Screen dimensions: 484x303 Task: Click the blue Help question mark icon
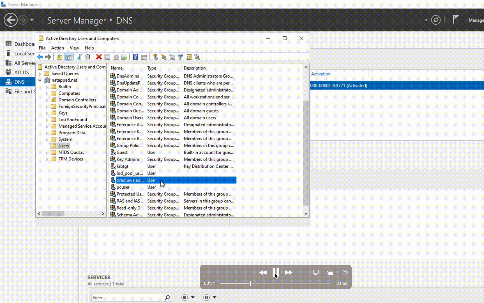click(135, 57)
